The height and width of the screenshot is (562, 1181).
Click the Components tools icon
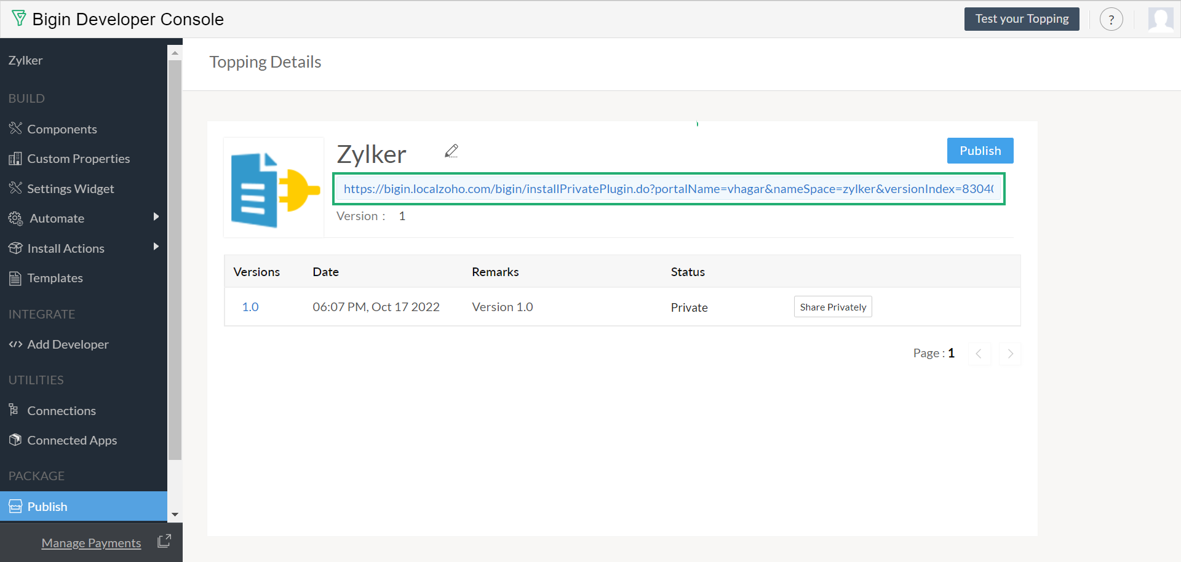click(15, 129)
